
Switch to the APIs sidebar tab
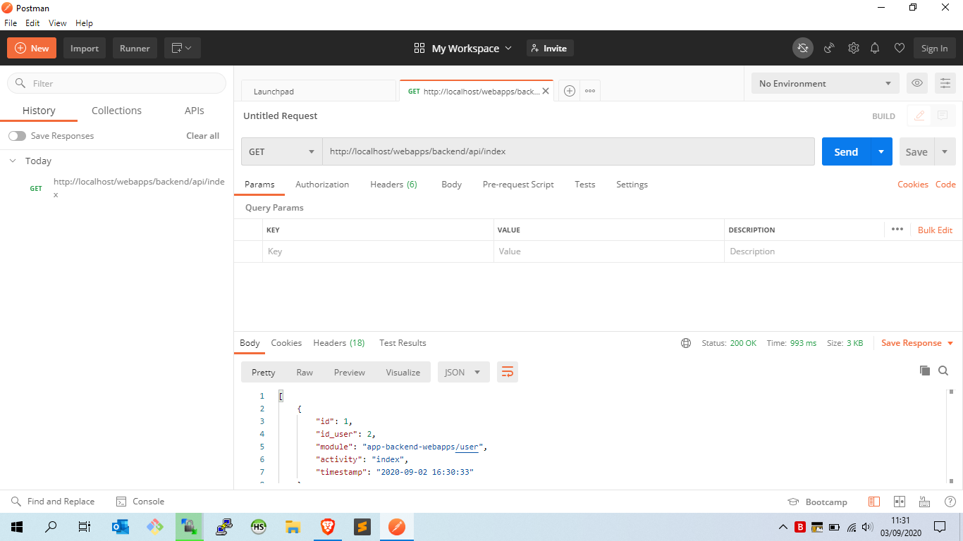pyautogui.click(x=195, y=111)
